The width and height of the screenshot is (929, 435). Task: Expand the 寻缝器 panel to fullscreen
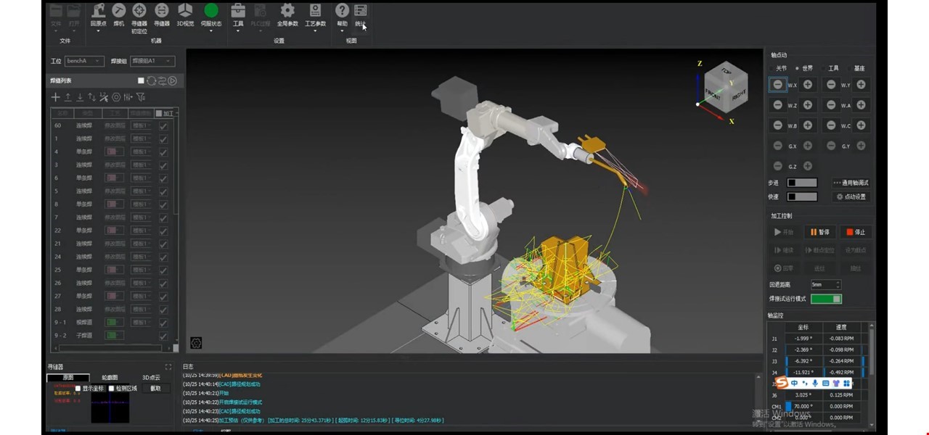tap(168, 367)
